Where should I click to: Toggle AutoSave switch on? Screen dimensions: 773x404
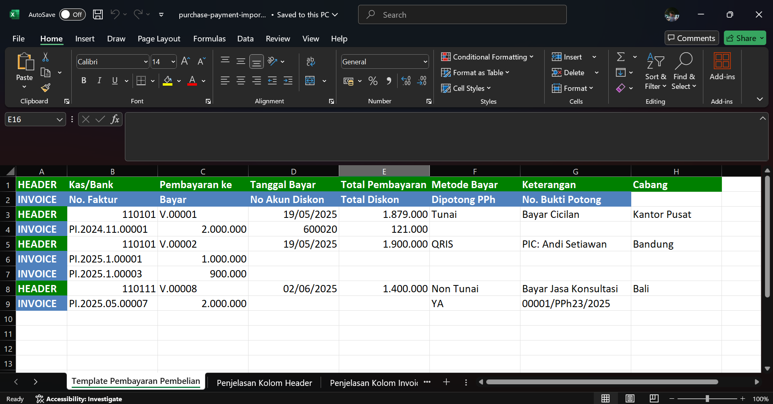72,15
